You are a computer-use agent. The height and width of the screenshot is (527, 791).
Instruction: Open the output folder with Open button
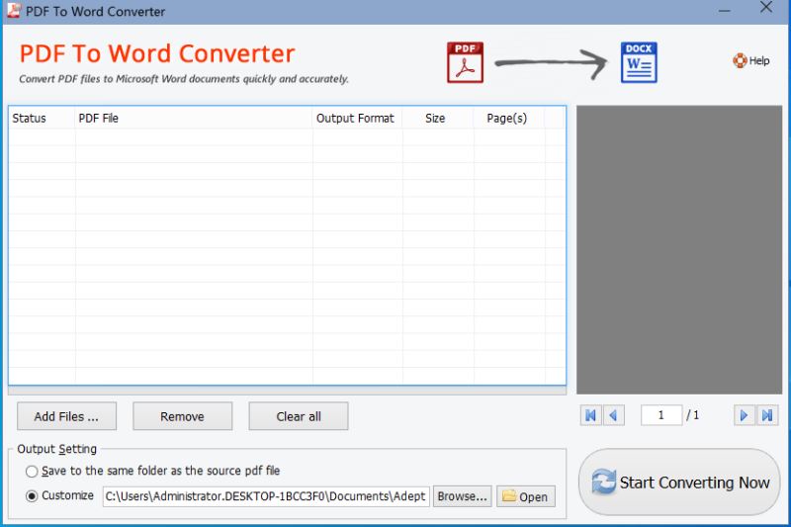(x=526, y=496)
